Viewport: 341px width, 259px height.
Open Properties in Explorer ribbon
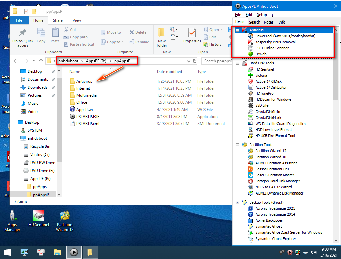coord(192,37)
